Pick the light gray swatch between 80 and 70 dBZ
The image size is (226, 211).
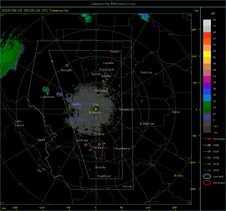point(207,23)
